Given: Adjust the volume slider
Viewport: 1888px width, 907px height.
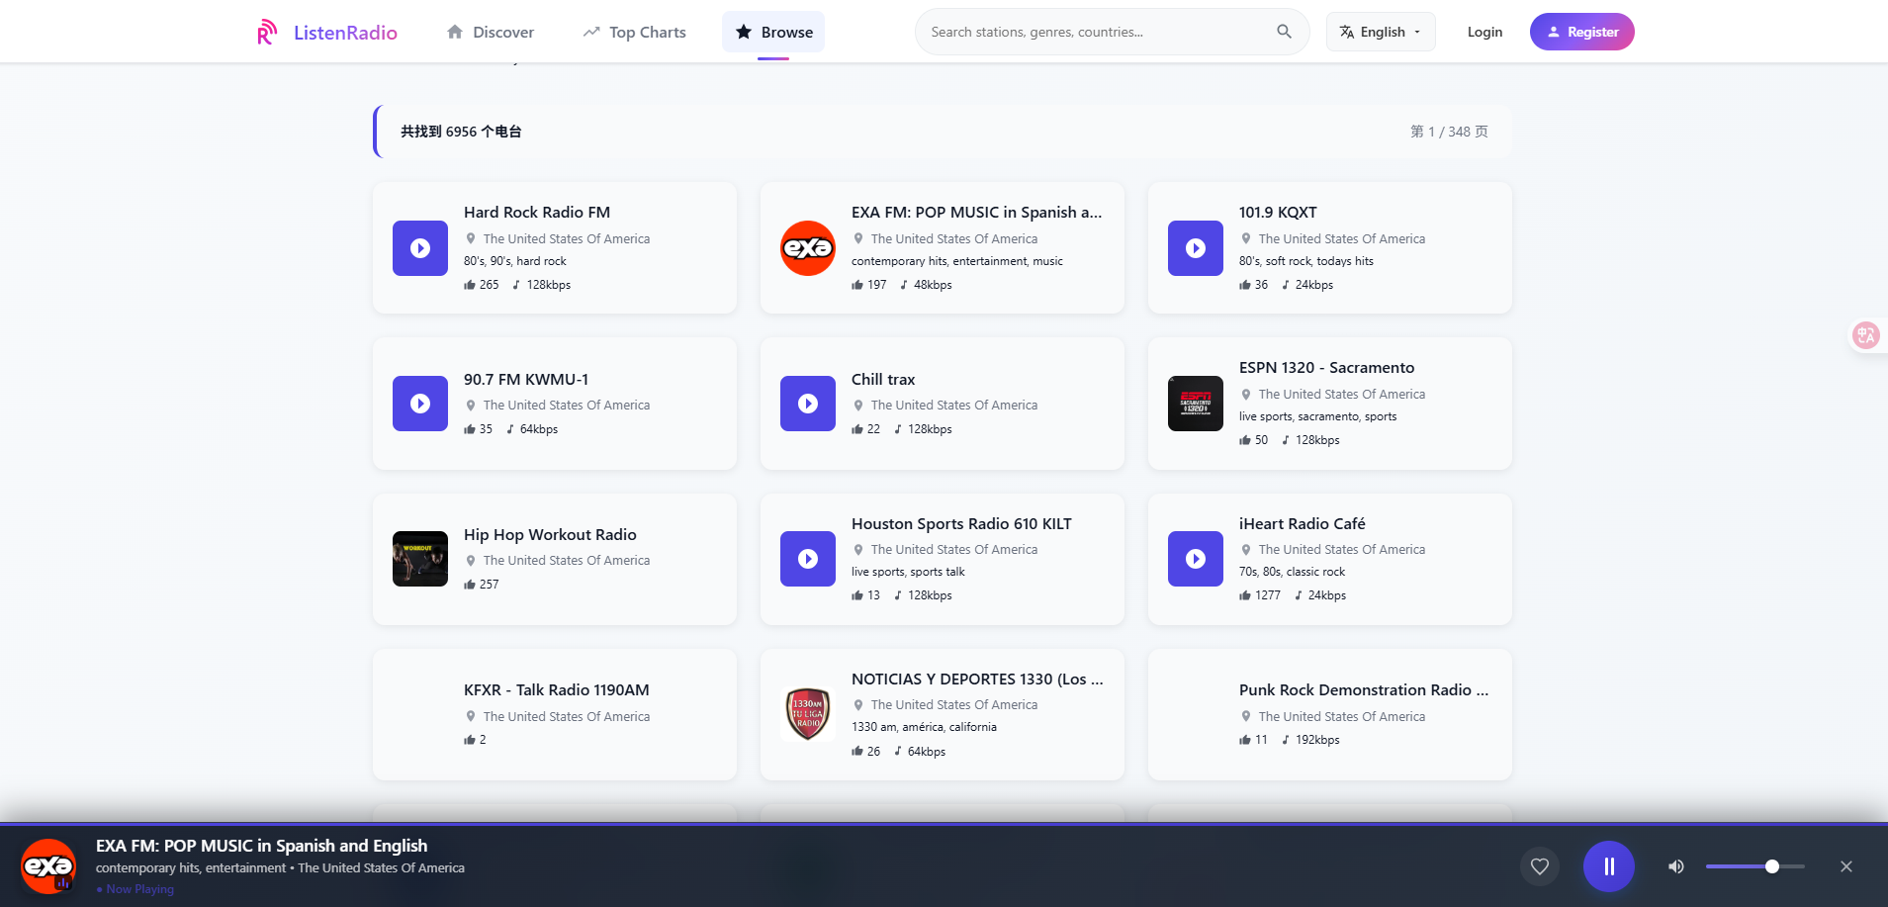Looking at the screenshot, I should click(x=1755, y=866).
